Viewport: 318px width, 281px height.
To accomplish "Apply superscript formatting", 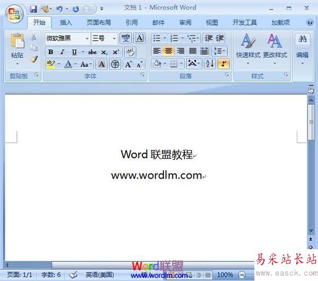I will click(116, 52).
